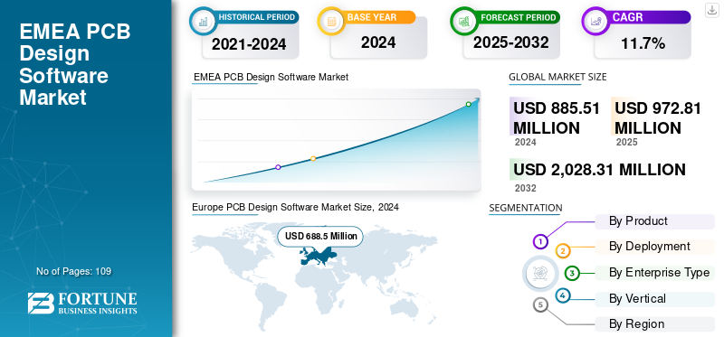The image size is (724, 337).
Task: Click segmentation circle number 1
Action: point(540,241)
